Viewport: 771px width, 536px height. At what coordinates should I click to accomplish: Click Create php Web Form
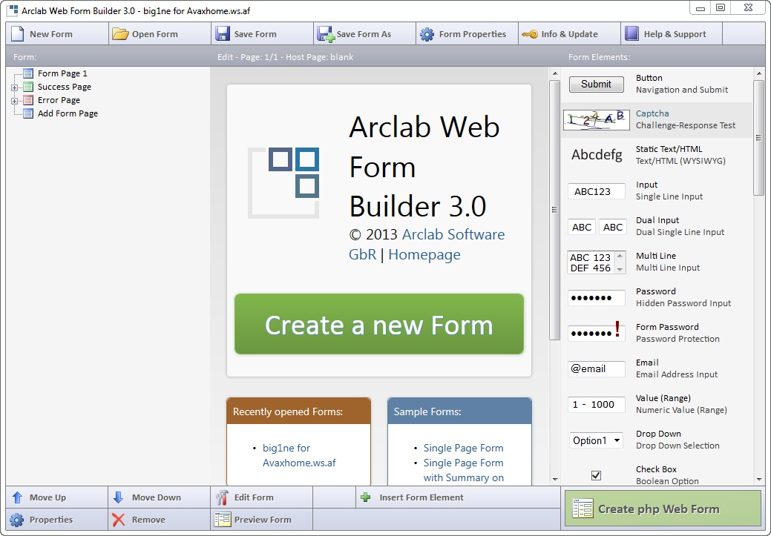click(661, 509)
